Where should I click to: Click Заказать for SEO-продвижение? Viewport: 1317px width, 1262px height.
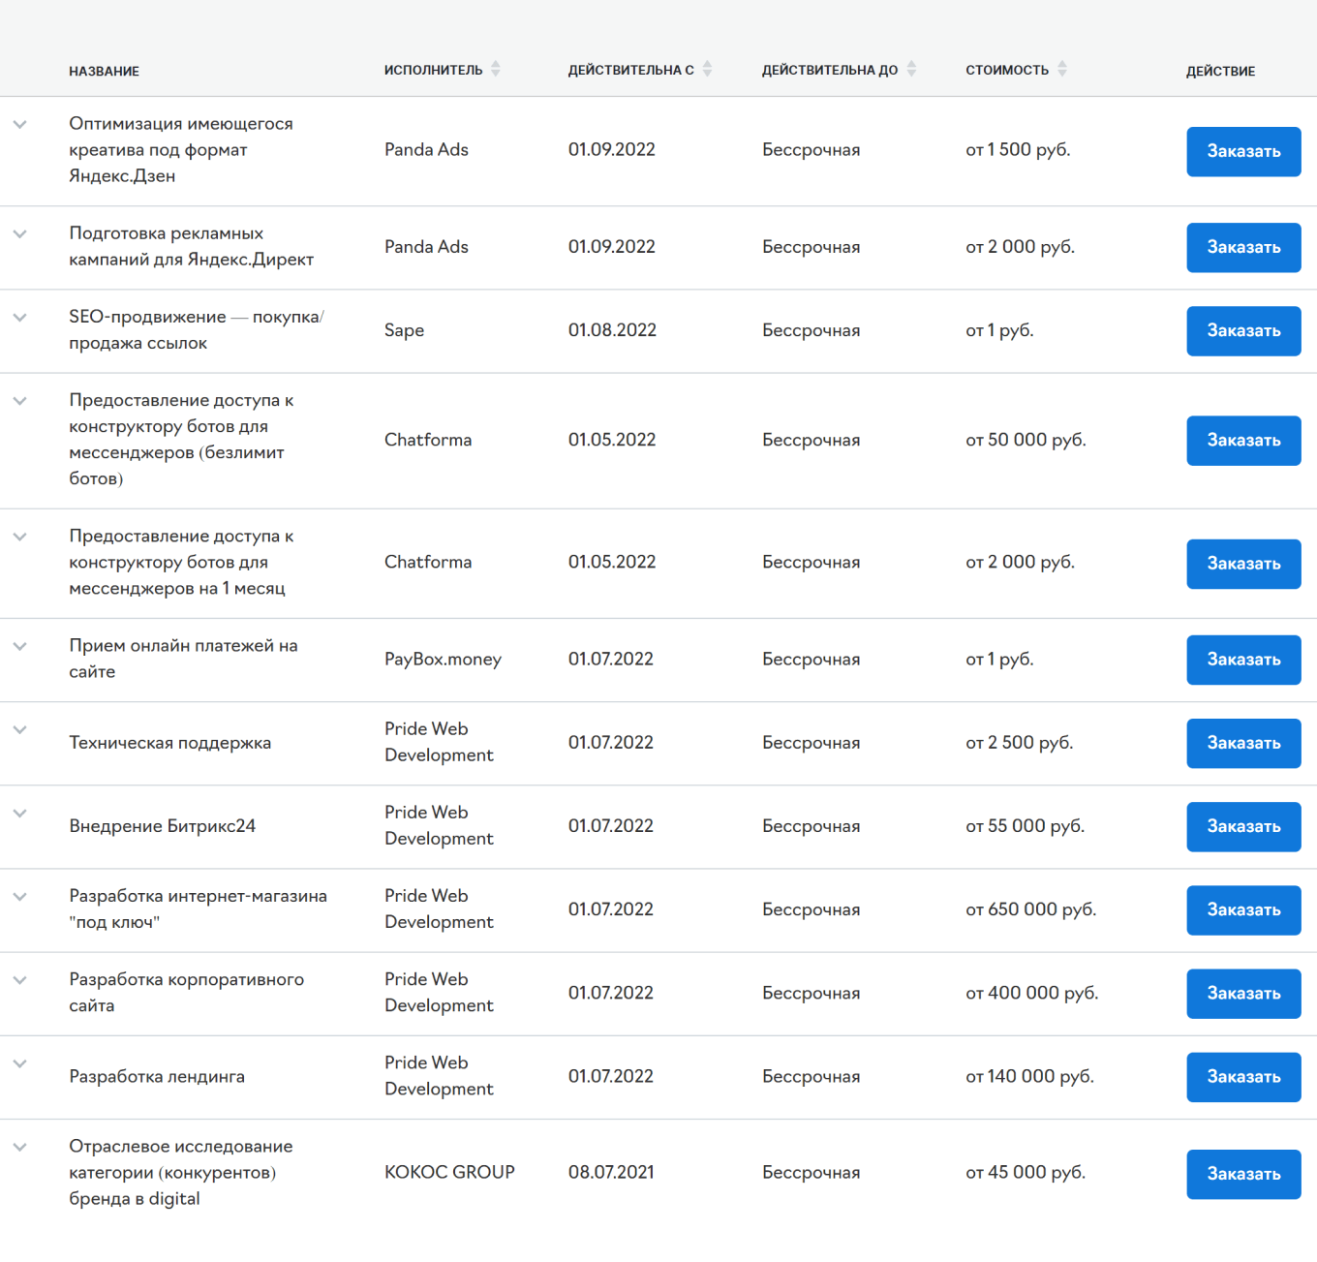point(1243,330)
